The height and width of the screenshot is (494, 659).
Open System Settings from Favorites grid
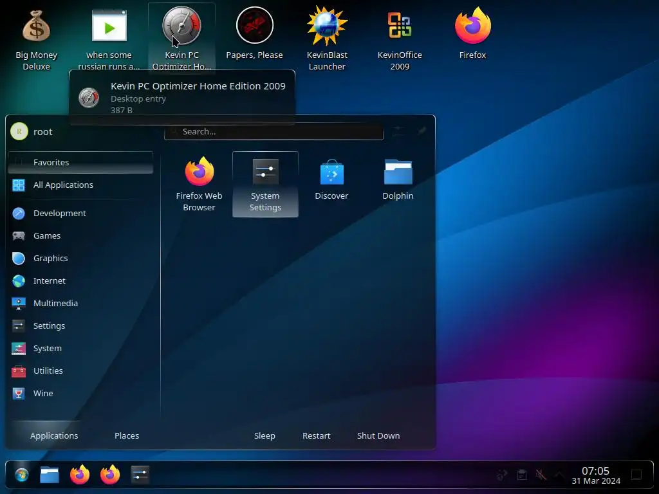click(x=265, y=184)
